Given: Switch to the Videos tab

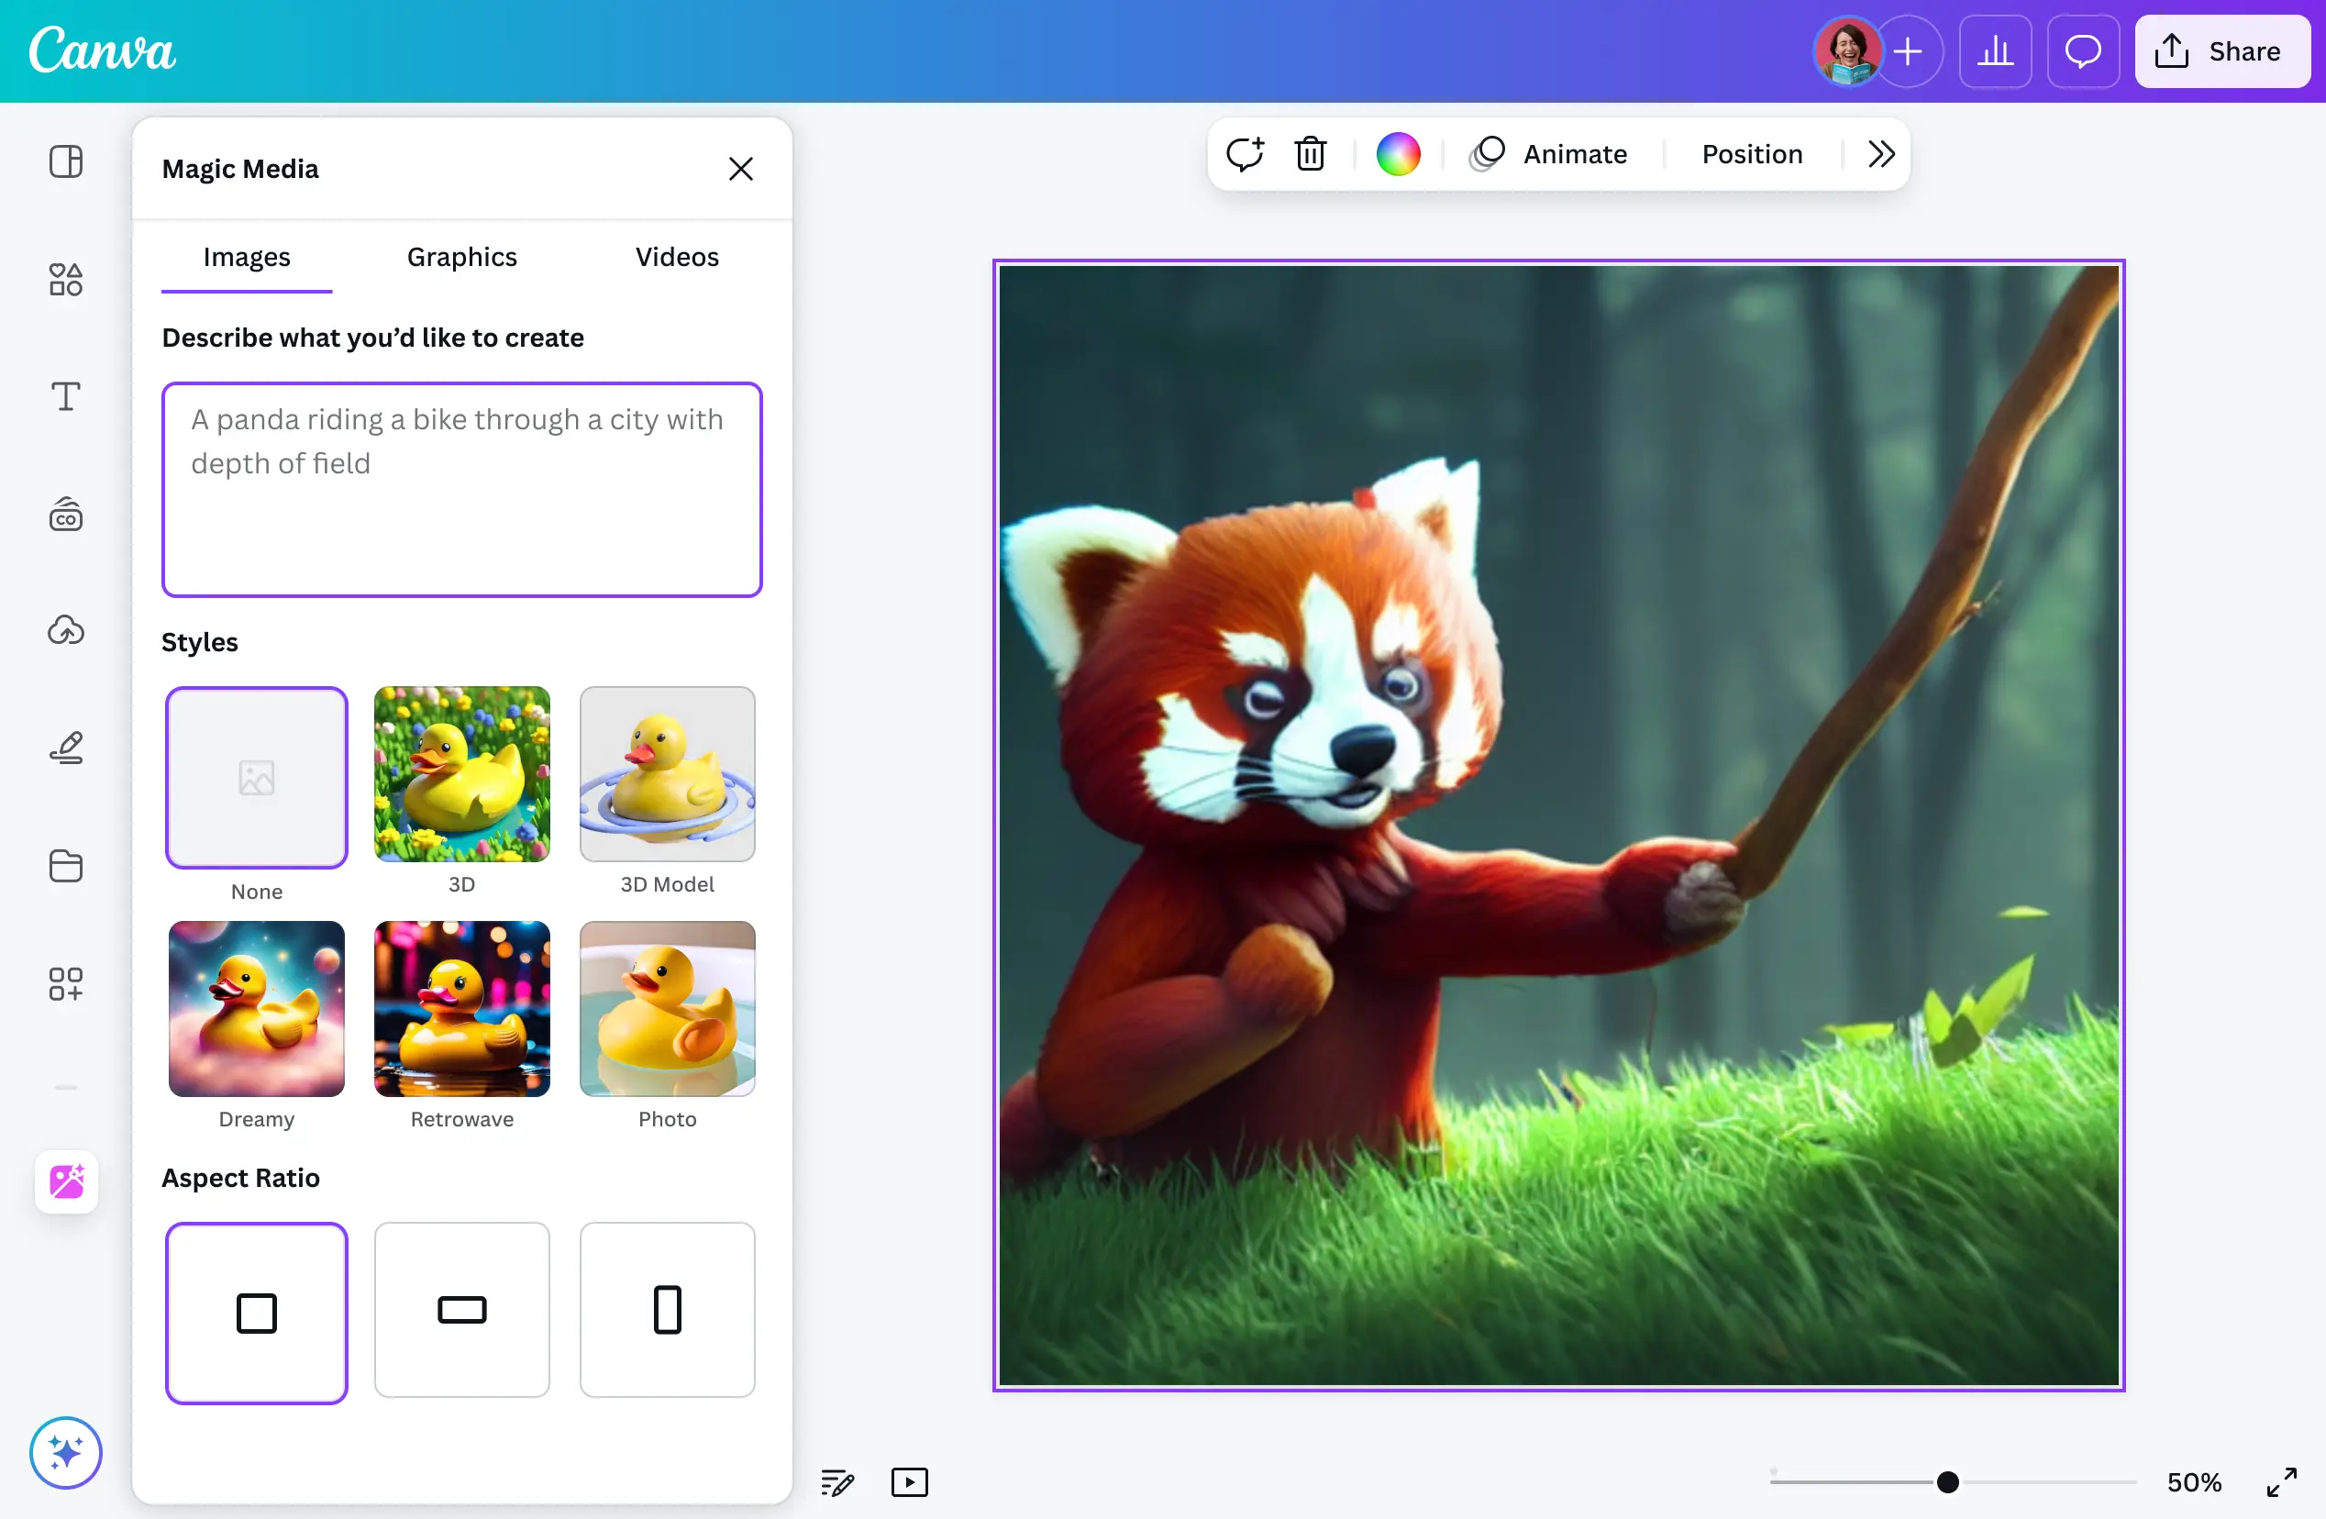Looking at the screenshot, I should (x=676, y=257).
